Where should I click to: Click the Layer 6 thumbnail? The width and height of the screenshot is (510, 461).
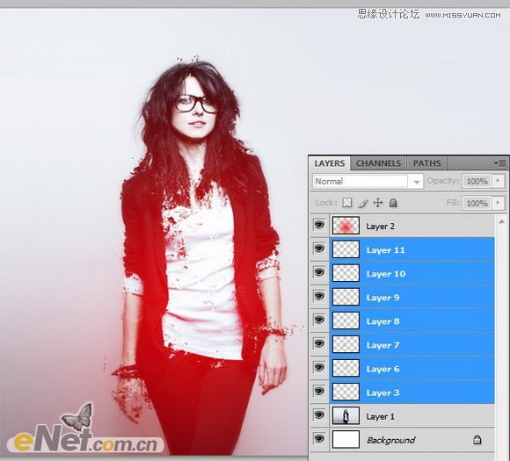346,368
